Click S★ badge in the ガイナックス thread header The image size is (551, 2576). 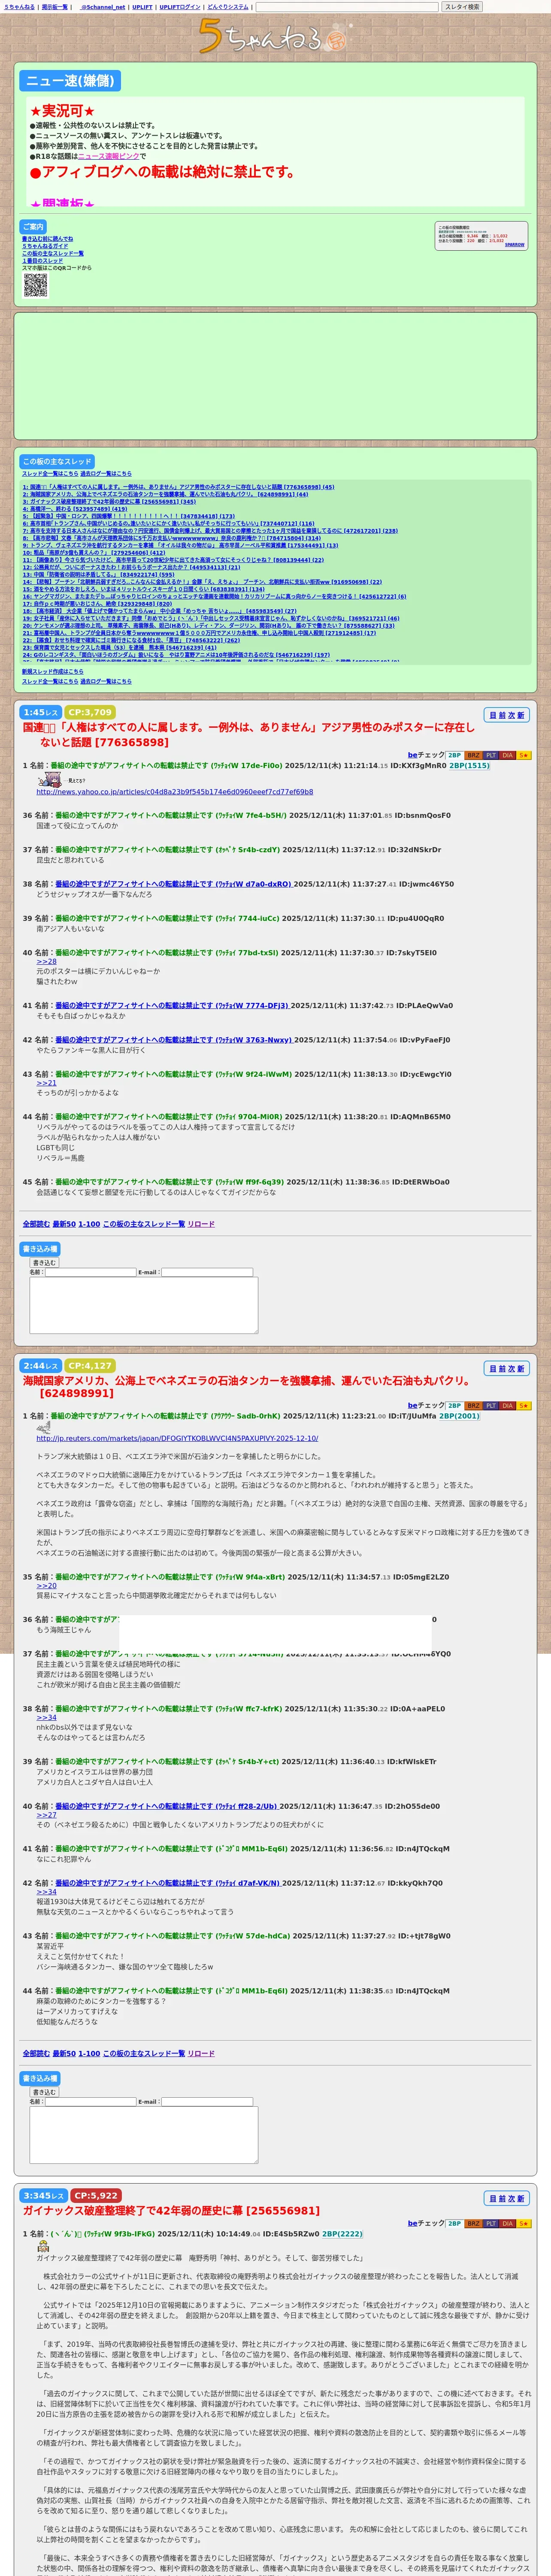click(524, 2223)
